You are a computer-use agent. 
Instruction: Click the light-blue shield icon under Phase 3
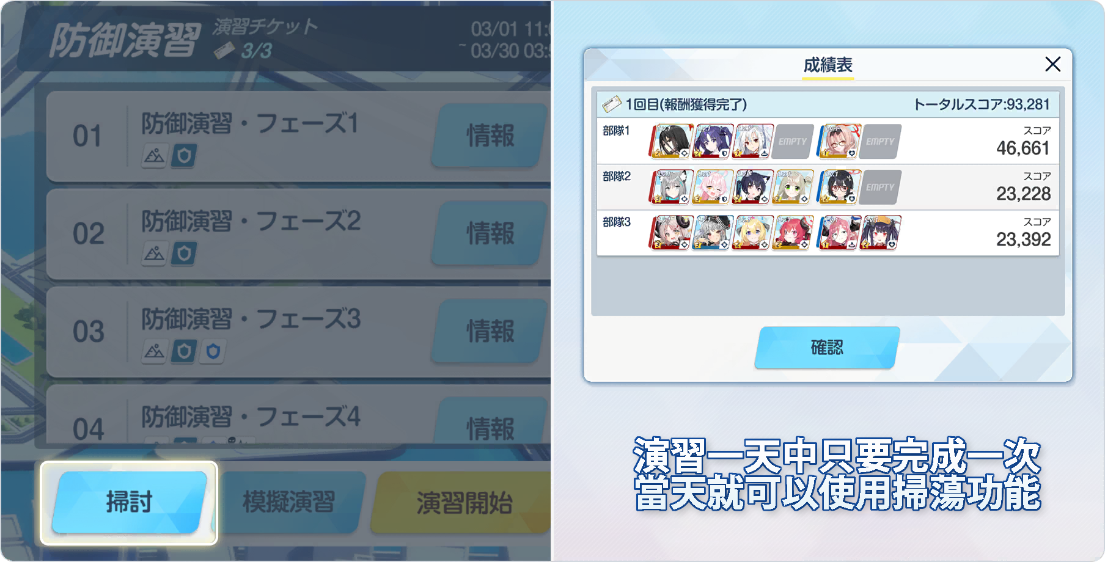(x=213, y=351)
